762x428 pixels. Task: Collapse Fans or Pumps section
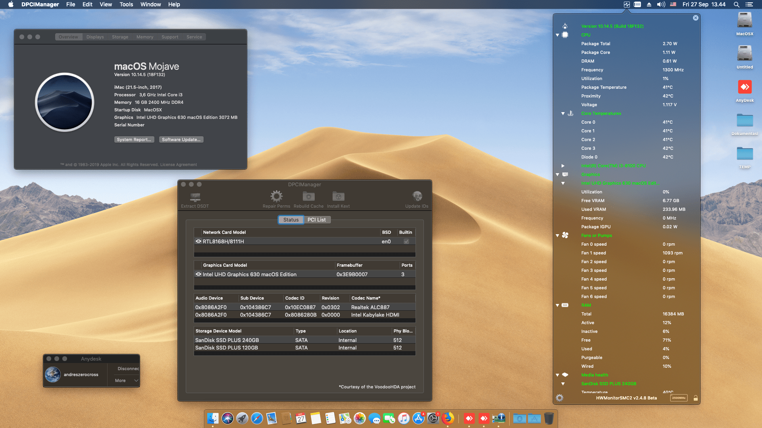557,235
